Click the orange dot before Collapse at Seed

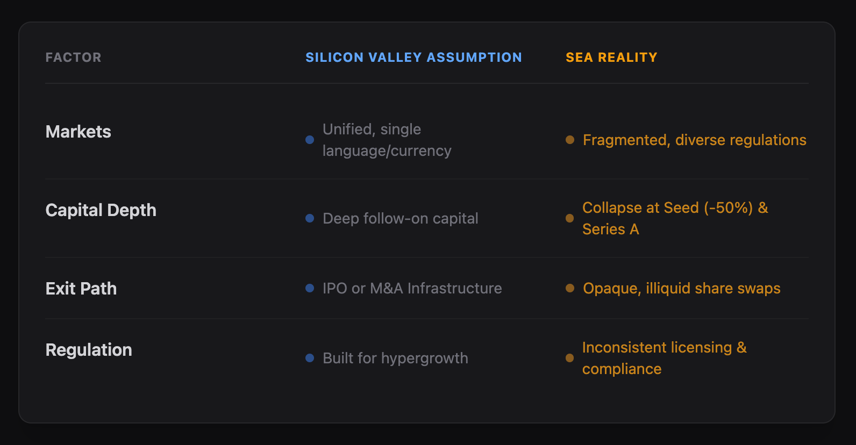click(x=570, y=218)
